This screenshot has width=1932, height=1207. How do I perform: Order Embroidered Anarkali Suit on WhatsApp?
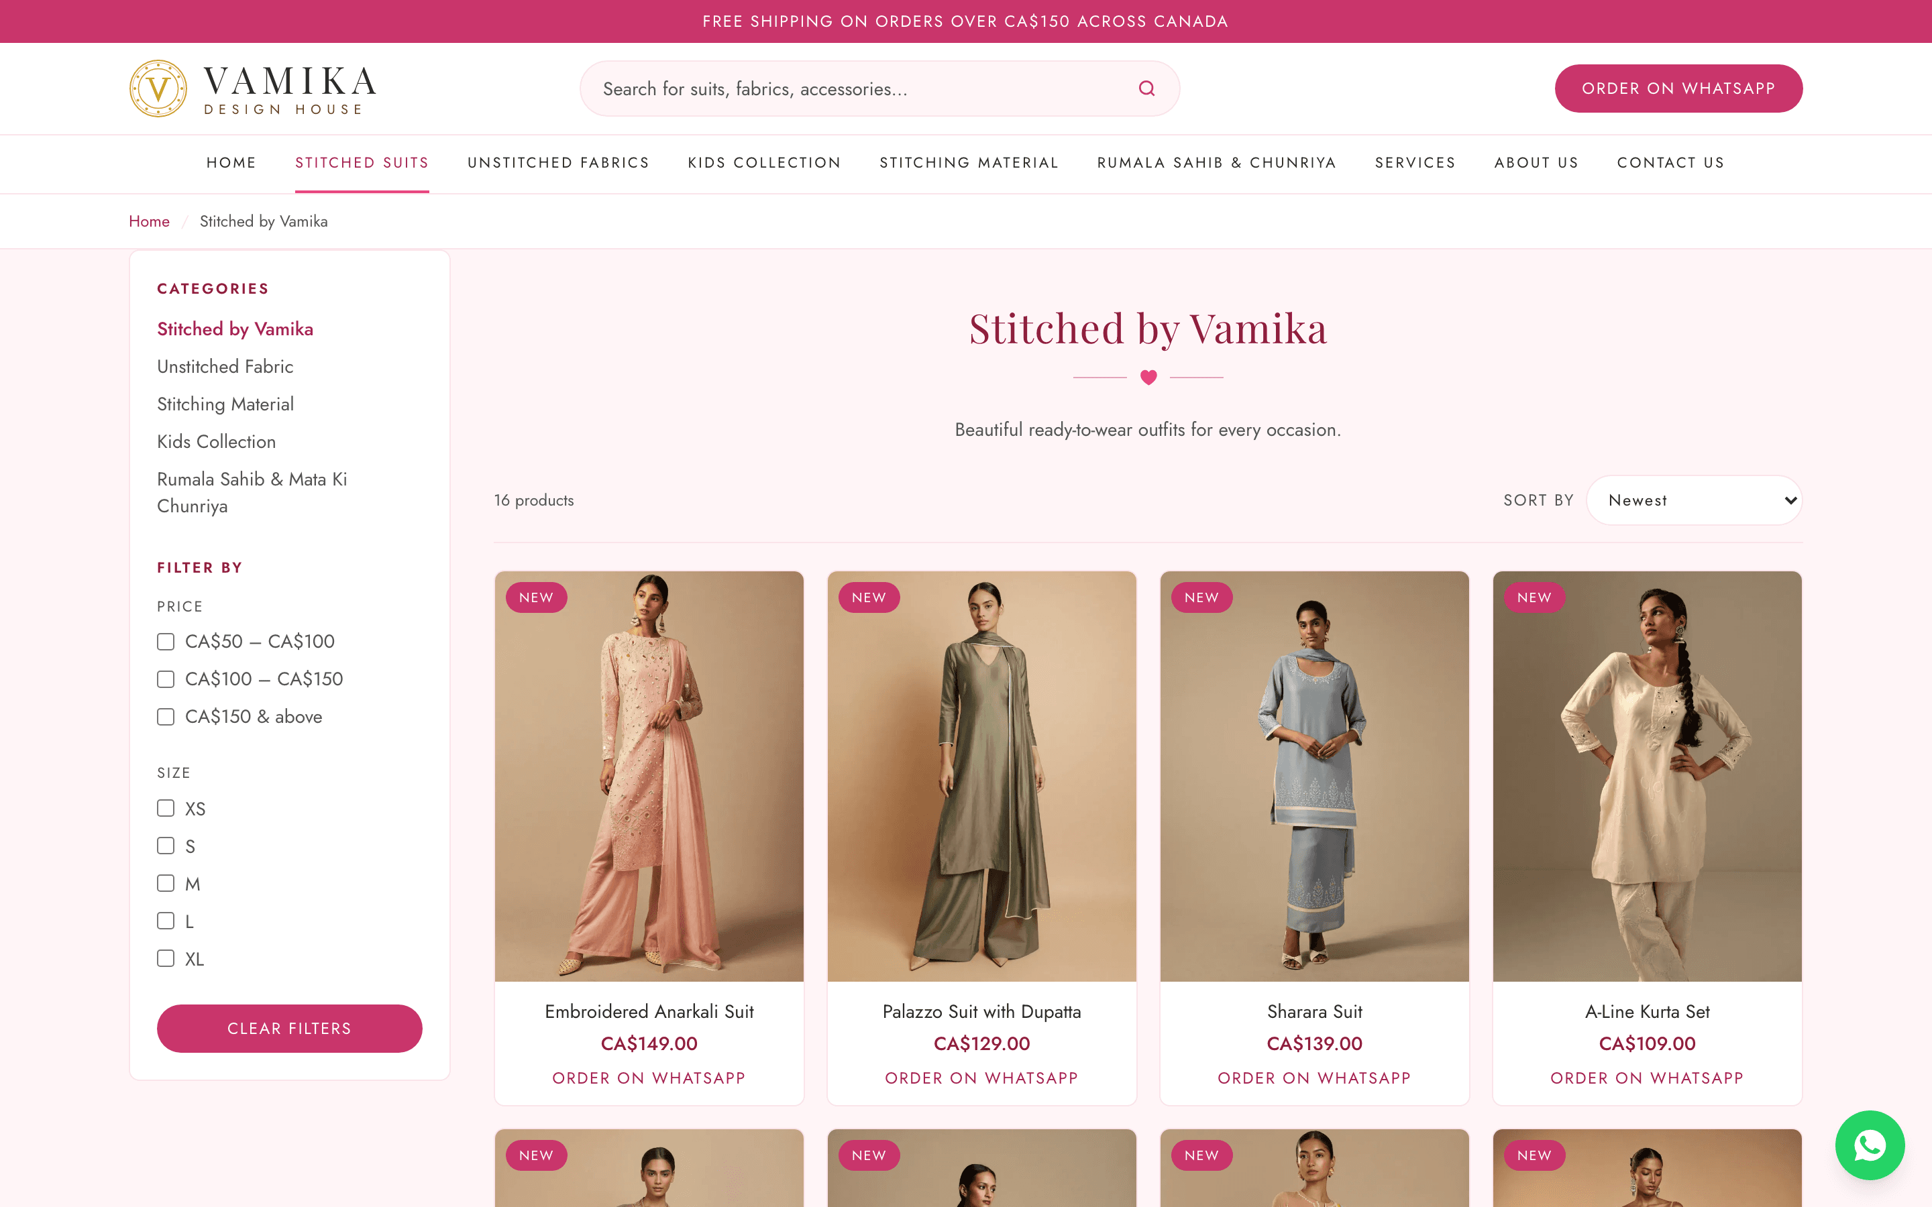pos(648,1078)
